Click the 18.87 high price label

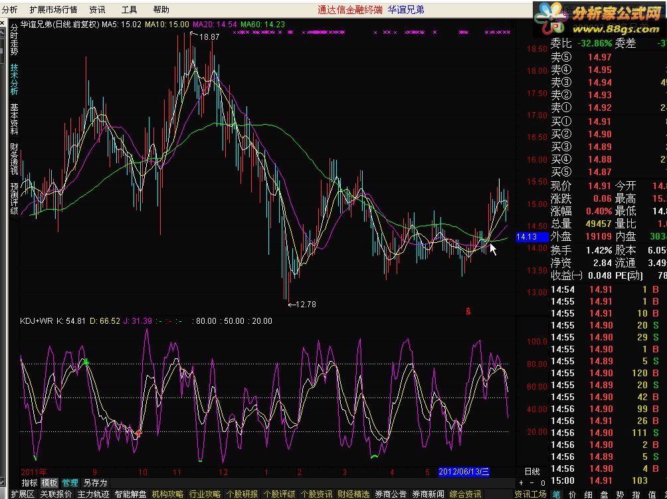[209, 37]
